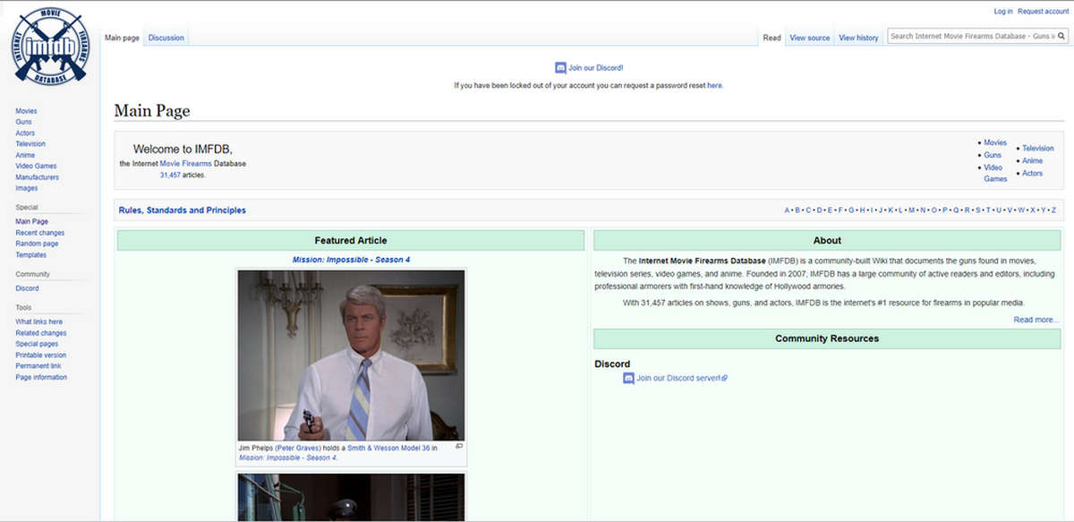
Task: Open Page information tool
Action: point(41,377)
